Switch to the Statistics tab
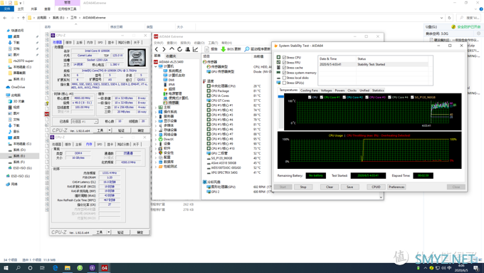The width and height of the screenshot is (484, 273). [x=378, y=91]
